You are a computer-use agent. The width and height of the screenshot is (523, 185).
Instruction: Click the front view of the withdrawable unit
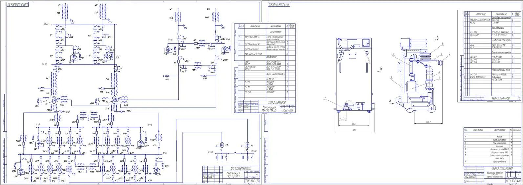pyautogui.click(x=355, y=75)
